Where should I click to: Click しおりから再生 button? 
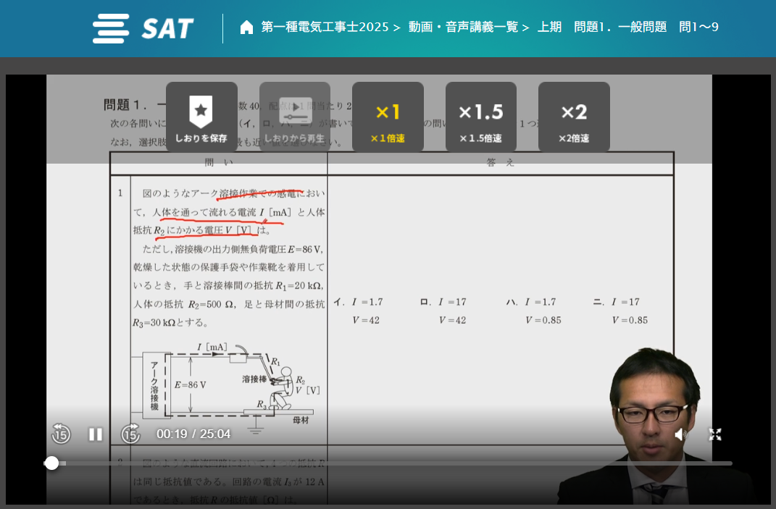tap(294, 117)
